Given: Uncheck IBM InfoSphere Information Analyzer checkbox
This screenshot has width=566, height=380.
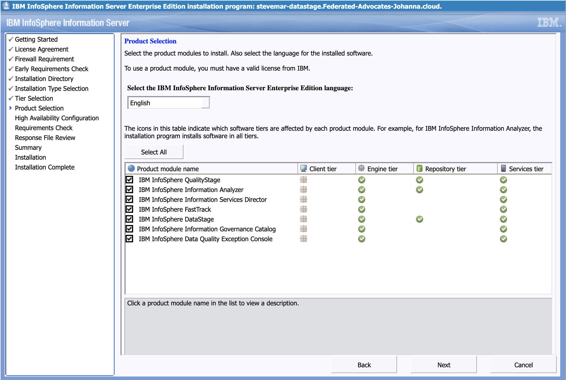Looking at the screenshot, I should pyautogui.click(x=129, y=189).
